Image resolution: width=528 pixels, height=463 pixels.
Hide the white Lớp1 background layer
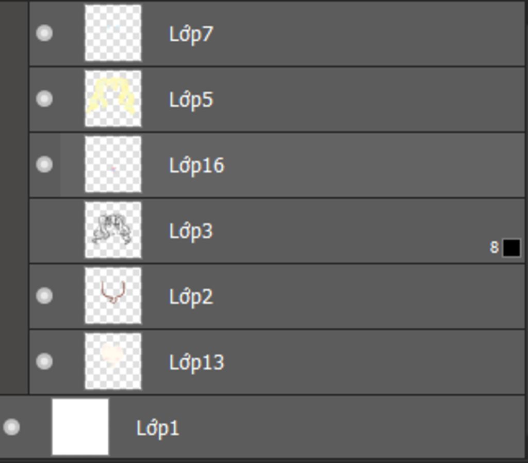(x=11, y=427)
